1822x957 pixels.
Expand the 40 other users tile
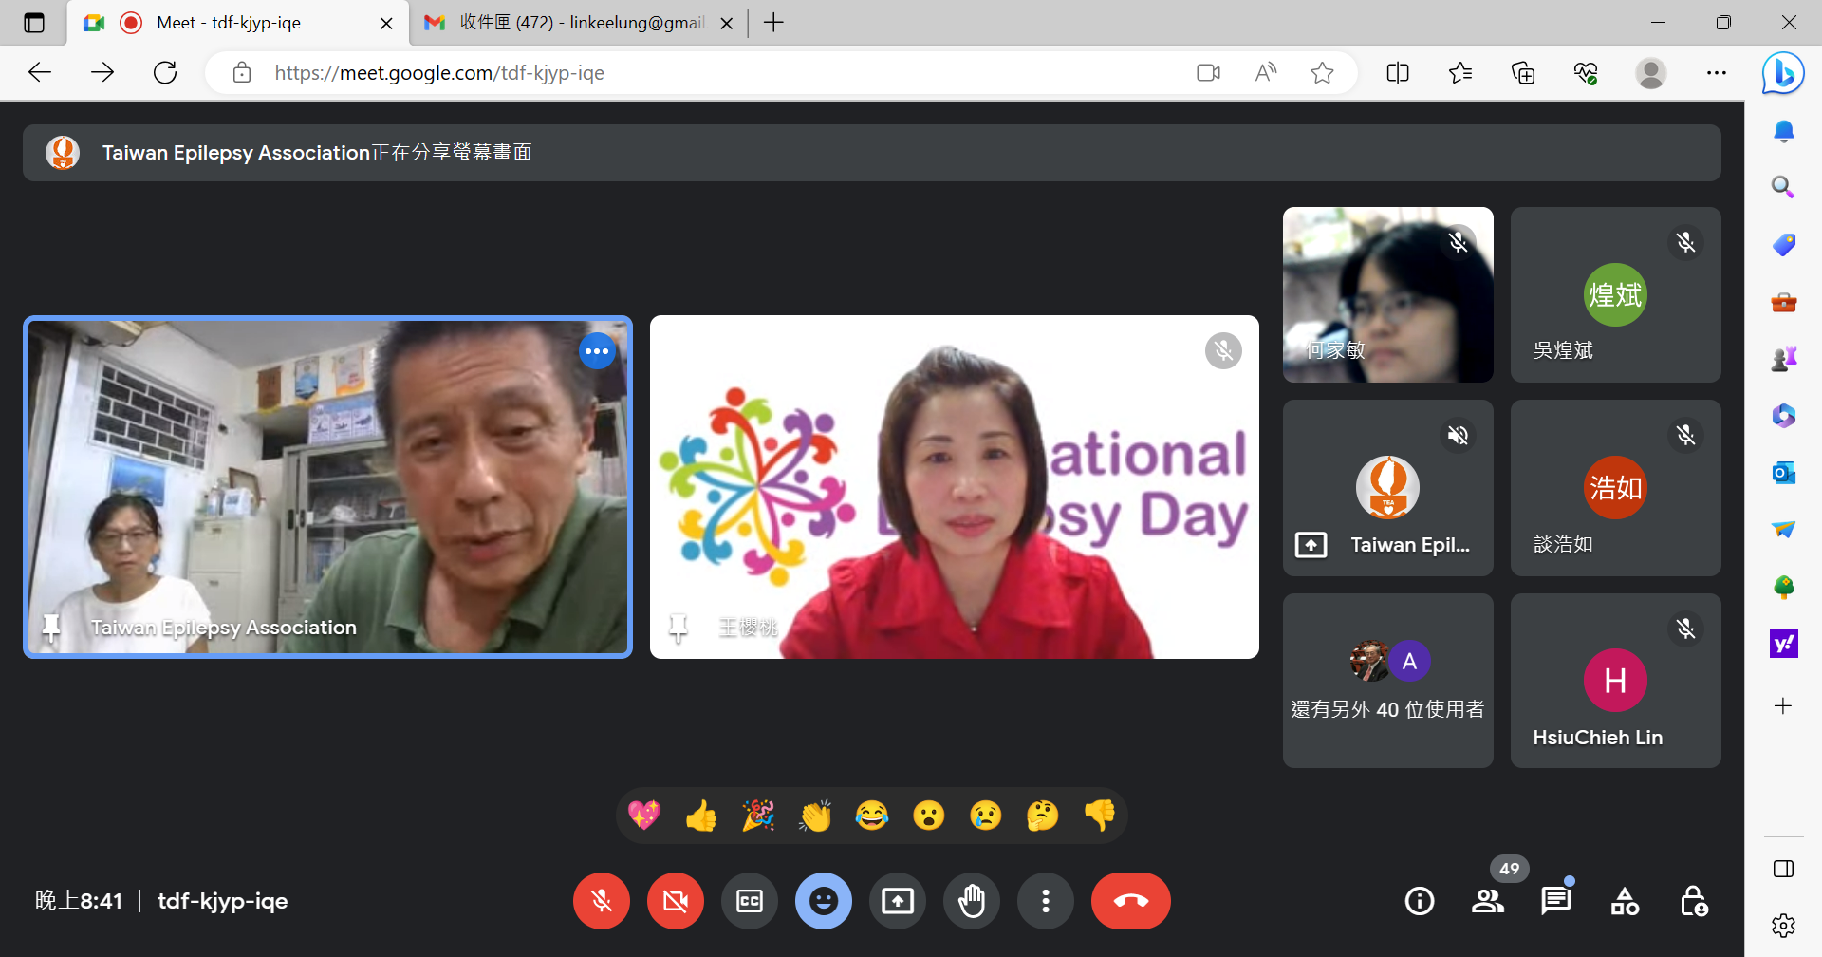(1387, 681)
